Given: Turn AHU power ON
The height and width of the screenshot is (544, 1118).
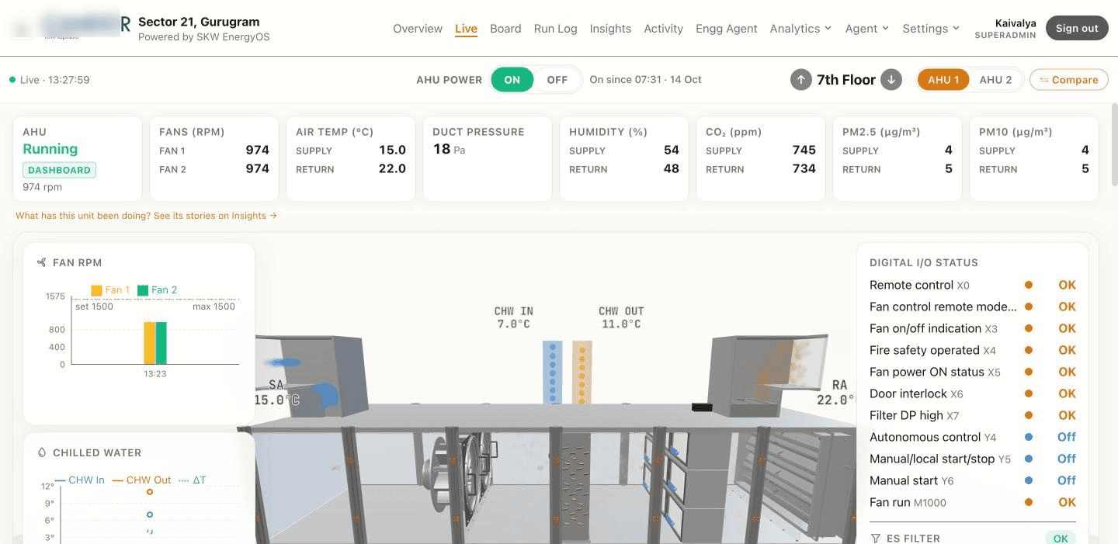Looking at the screenshot, I should tap(512, 79).
